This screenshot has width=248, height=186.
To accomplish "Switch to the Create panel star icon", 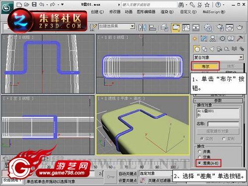I will click(x=195, y=39).
